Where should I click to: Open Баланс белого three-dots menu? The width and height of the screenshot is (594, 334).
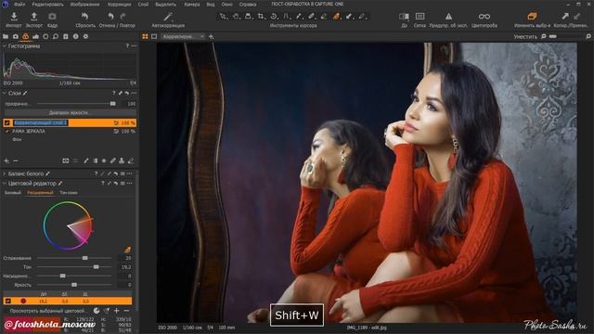130,173
